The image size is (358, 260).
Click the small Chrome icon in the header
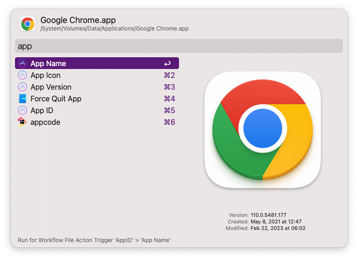[28, 24]
